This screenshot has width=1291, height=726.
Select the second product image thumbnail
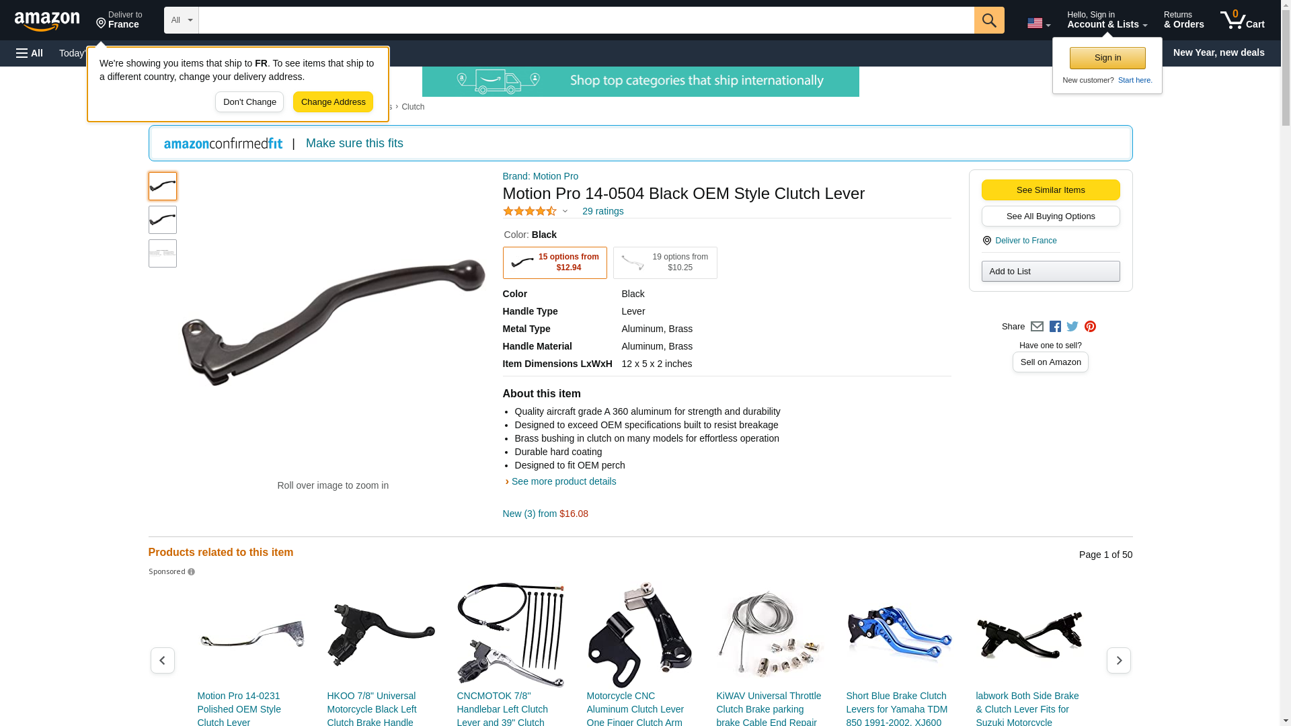[x=163, y=220]
